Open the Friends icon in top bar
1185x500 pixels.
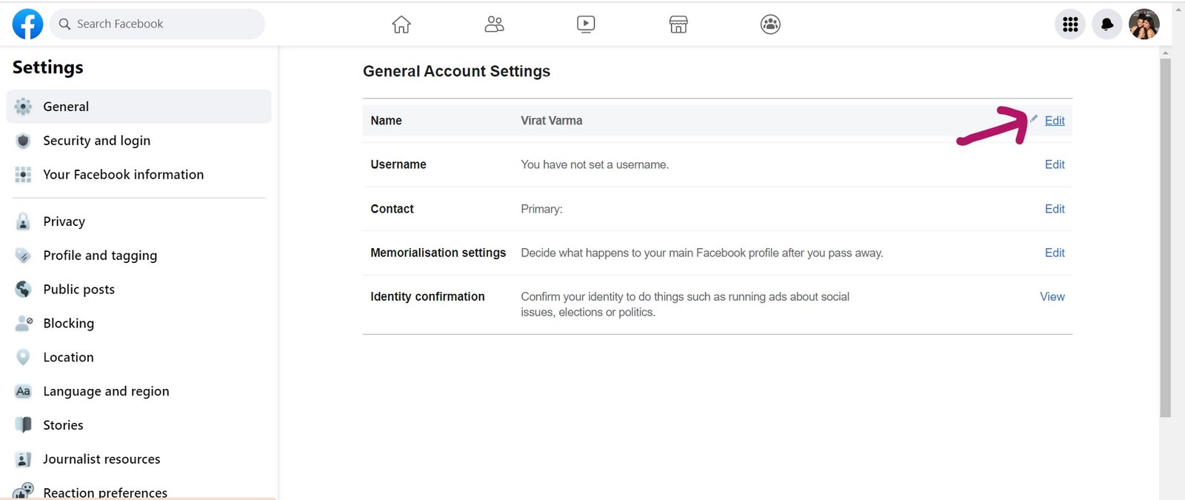pyautogui.click(x=494, y=24)
